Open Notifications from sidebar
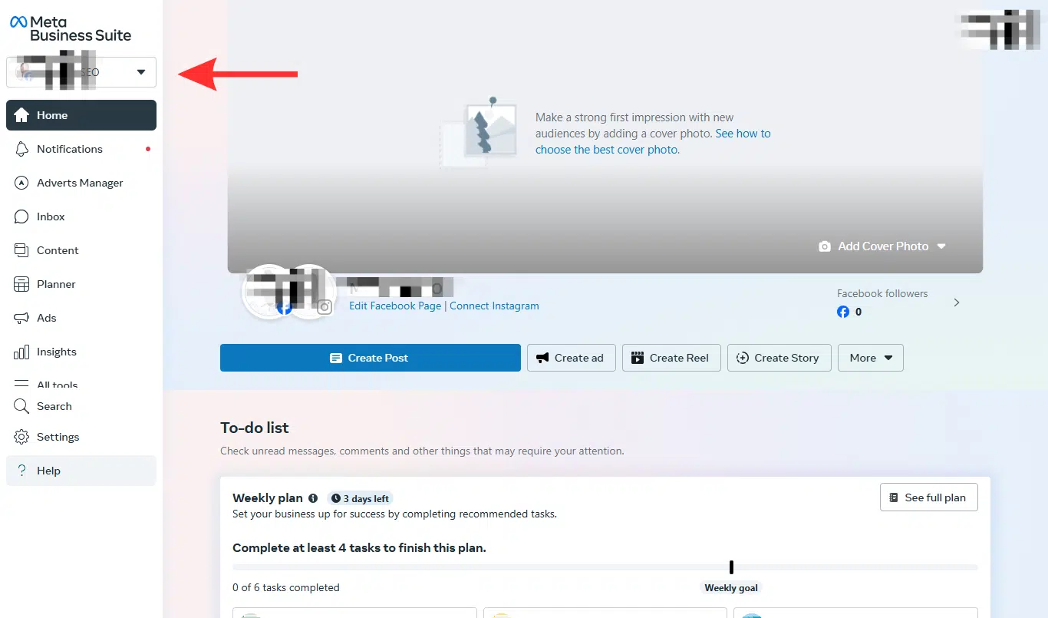The width and height of the screenshot is (1048, 618). (81, 149)
